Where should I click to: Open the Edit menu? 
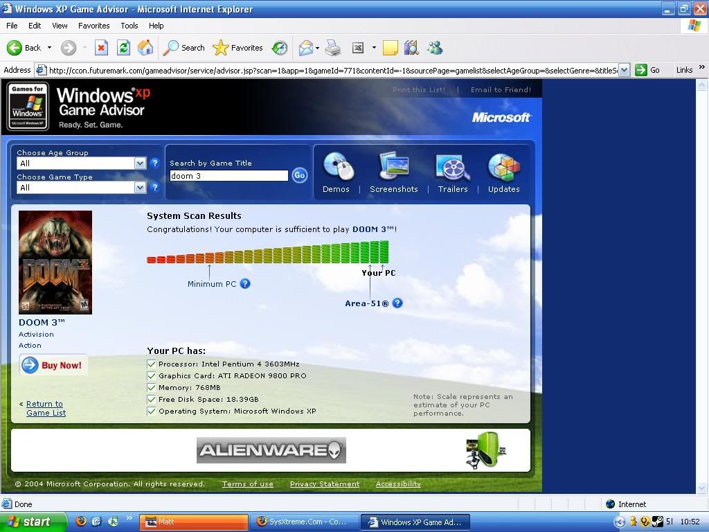click(35, 26)
